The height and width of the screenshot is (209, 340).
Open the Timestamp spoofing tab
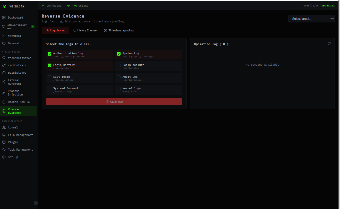click(118, 30)
